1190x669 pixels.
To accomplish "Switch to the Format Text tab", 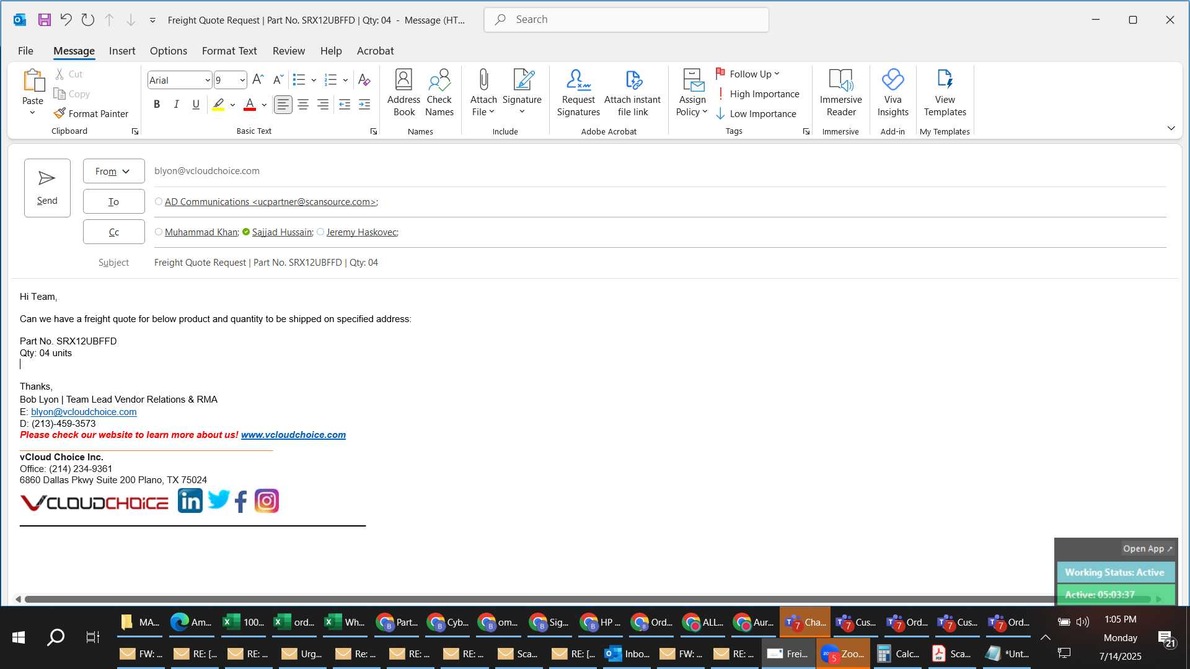I will tap(229, 51).
